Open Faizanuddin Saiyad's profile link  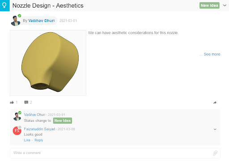click(39, 129)
